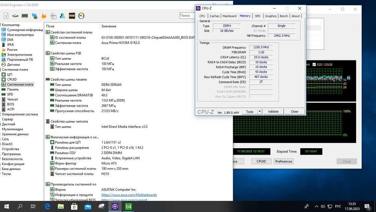Open File Explorer from the taskbar
The height and width of the screenshot is (212, 376).
coord(61,206)
